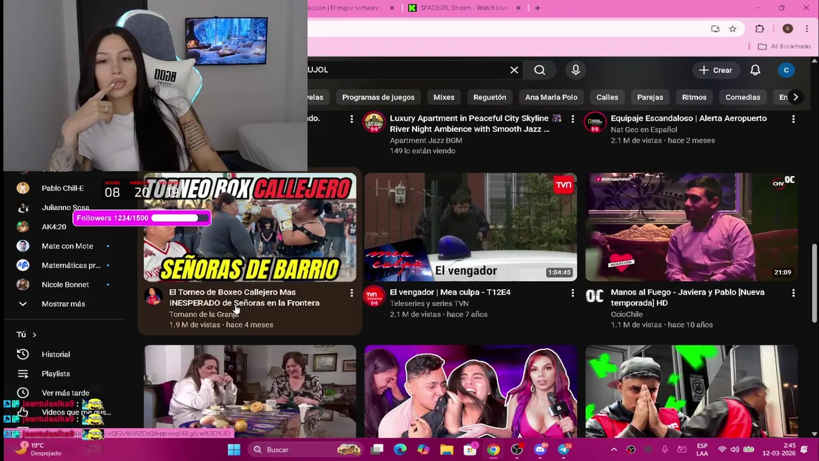Open Tomano de la Granja channel avatar
This screenshot has width=819, height=461.
[x=154, y=296]
